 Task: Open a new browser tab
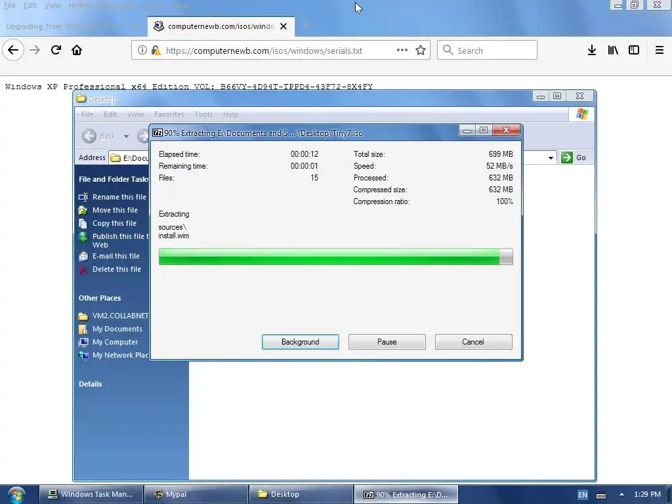pos(306,26)
